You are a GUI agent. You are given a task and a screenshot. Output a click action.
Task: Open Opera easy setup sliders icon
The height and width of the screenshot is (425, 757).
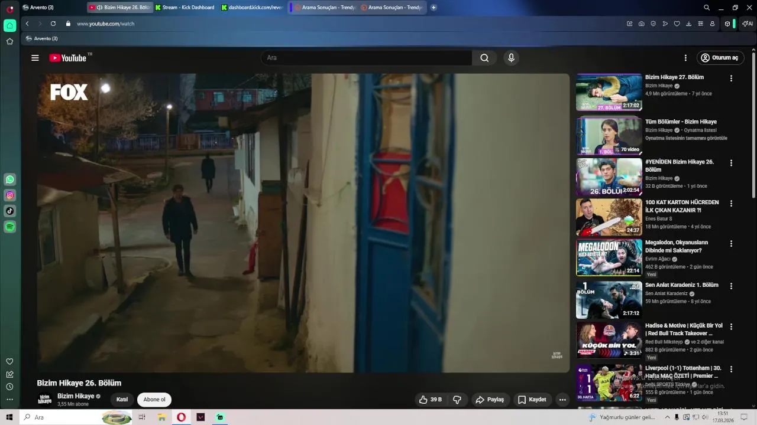700,24
